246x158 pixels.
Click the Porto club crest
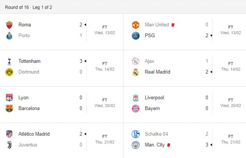tap(9, 36)
